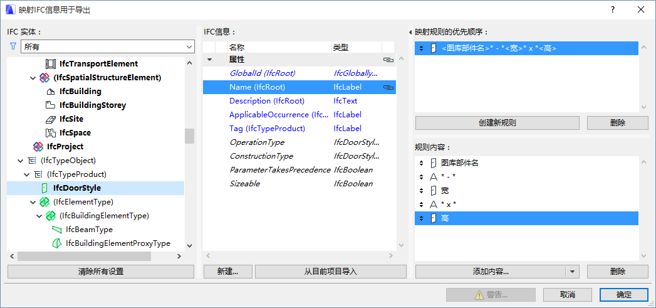Screen dimensions: 656x308
Task: Select the ApplicableOccurrence row
Action: point(299,115)
